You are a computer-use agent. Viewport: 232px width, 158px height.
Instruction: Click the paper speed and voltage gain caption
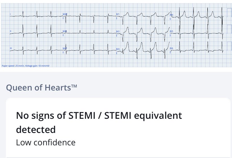click(25, 65)
